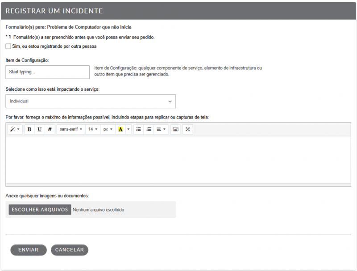
Task: Insert an unordered bullet list
Action: pos(138,129)
